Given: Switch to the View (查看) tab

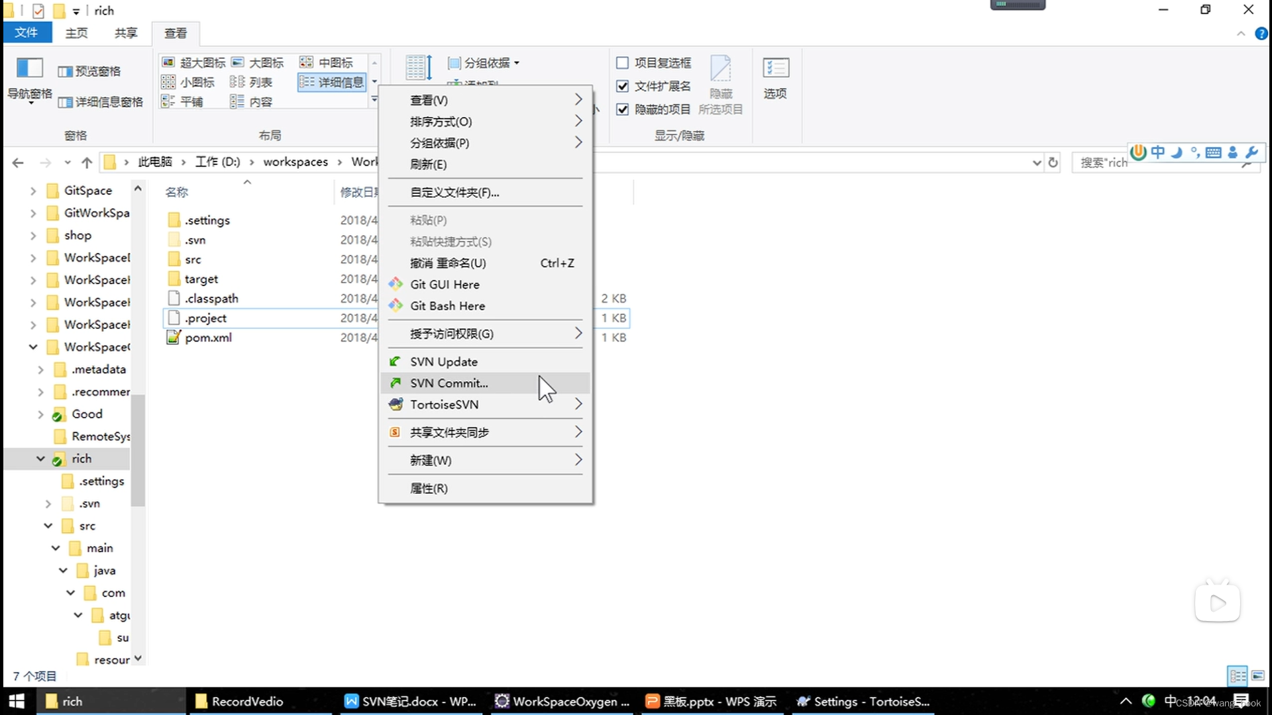Looking at the screenshot, I should tap(176, 33).
